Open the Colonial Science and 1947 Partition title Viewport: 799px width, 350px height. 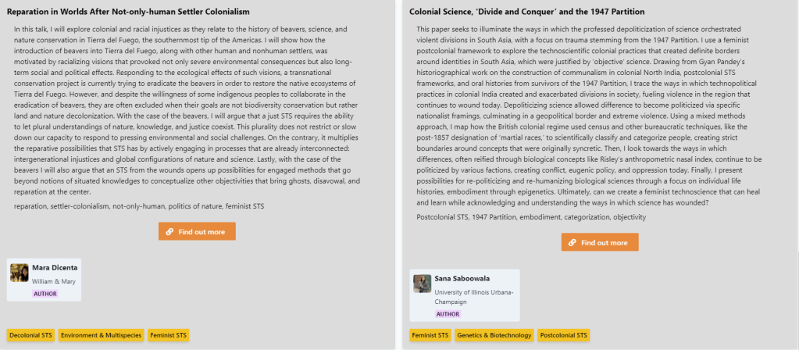click(x=526, y=12)
